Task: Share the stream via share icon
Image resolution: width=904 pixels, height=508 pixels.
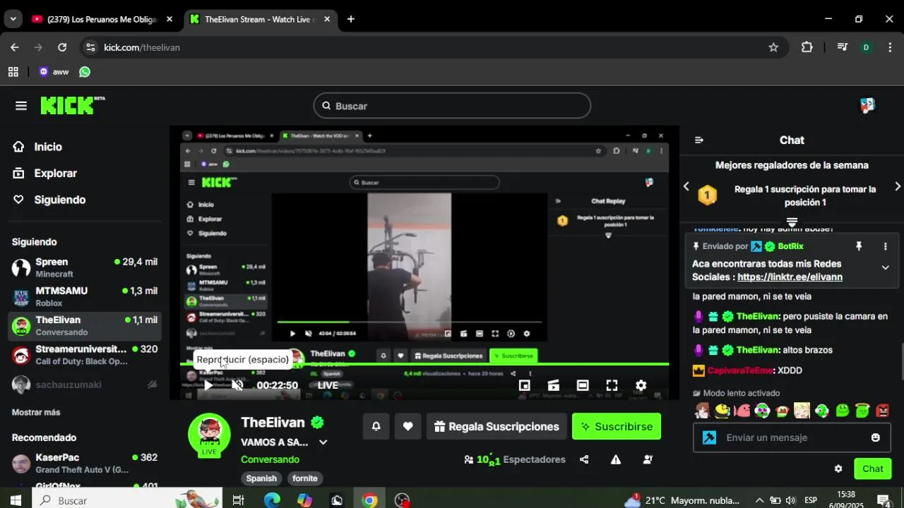Action: coord(584,459)
